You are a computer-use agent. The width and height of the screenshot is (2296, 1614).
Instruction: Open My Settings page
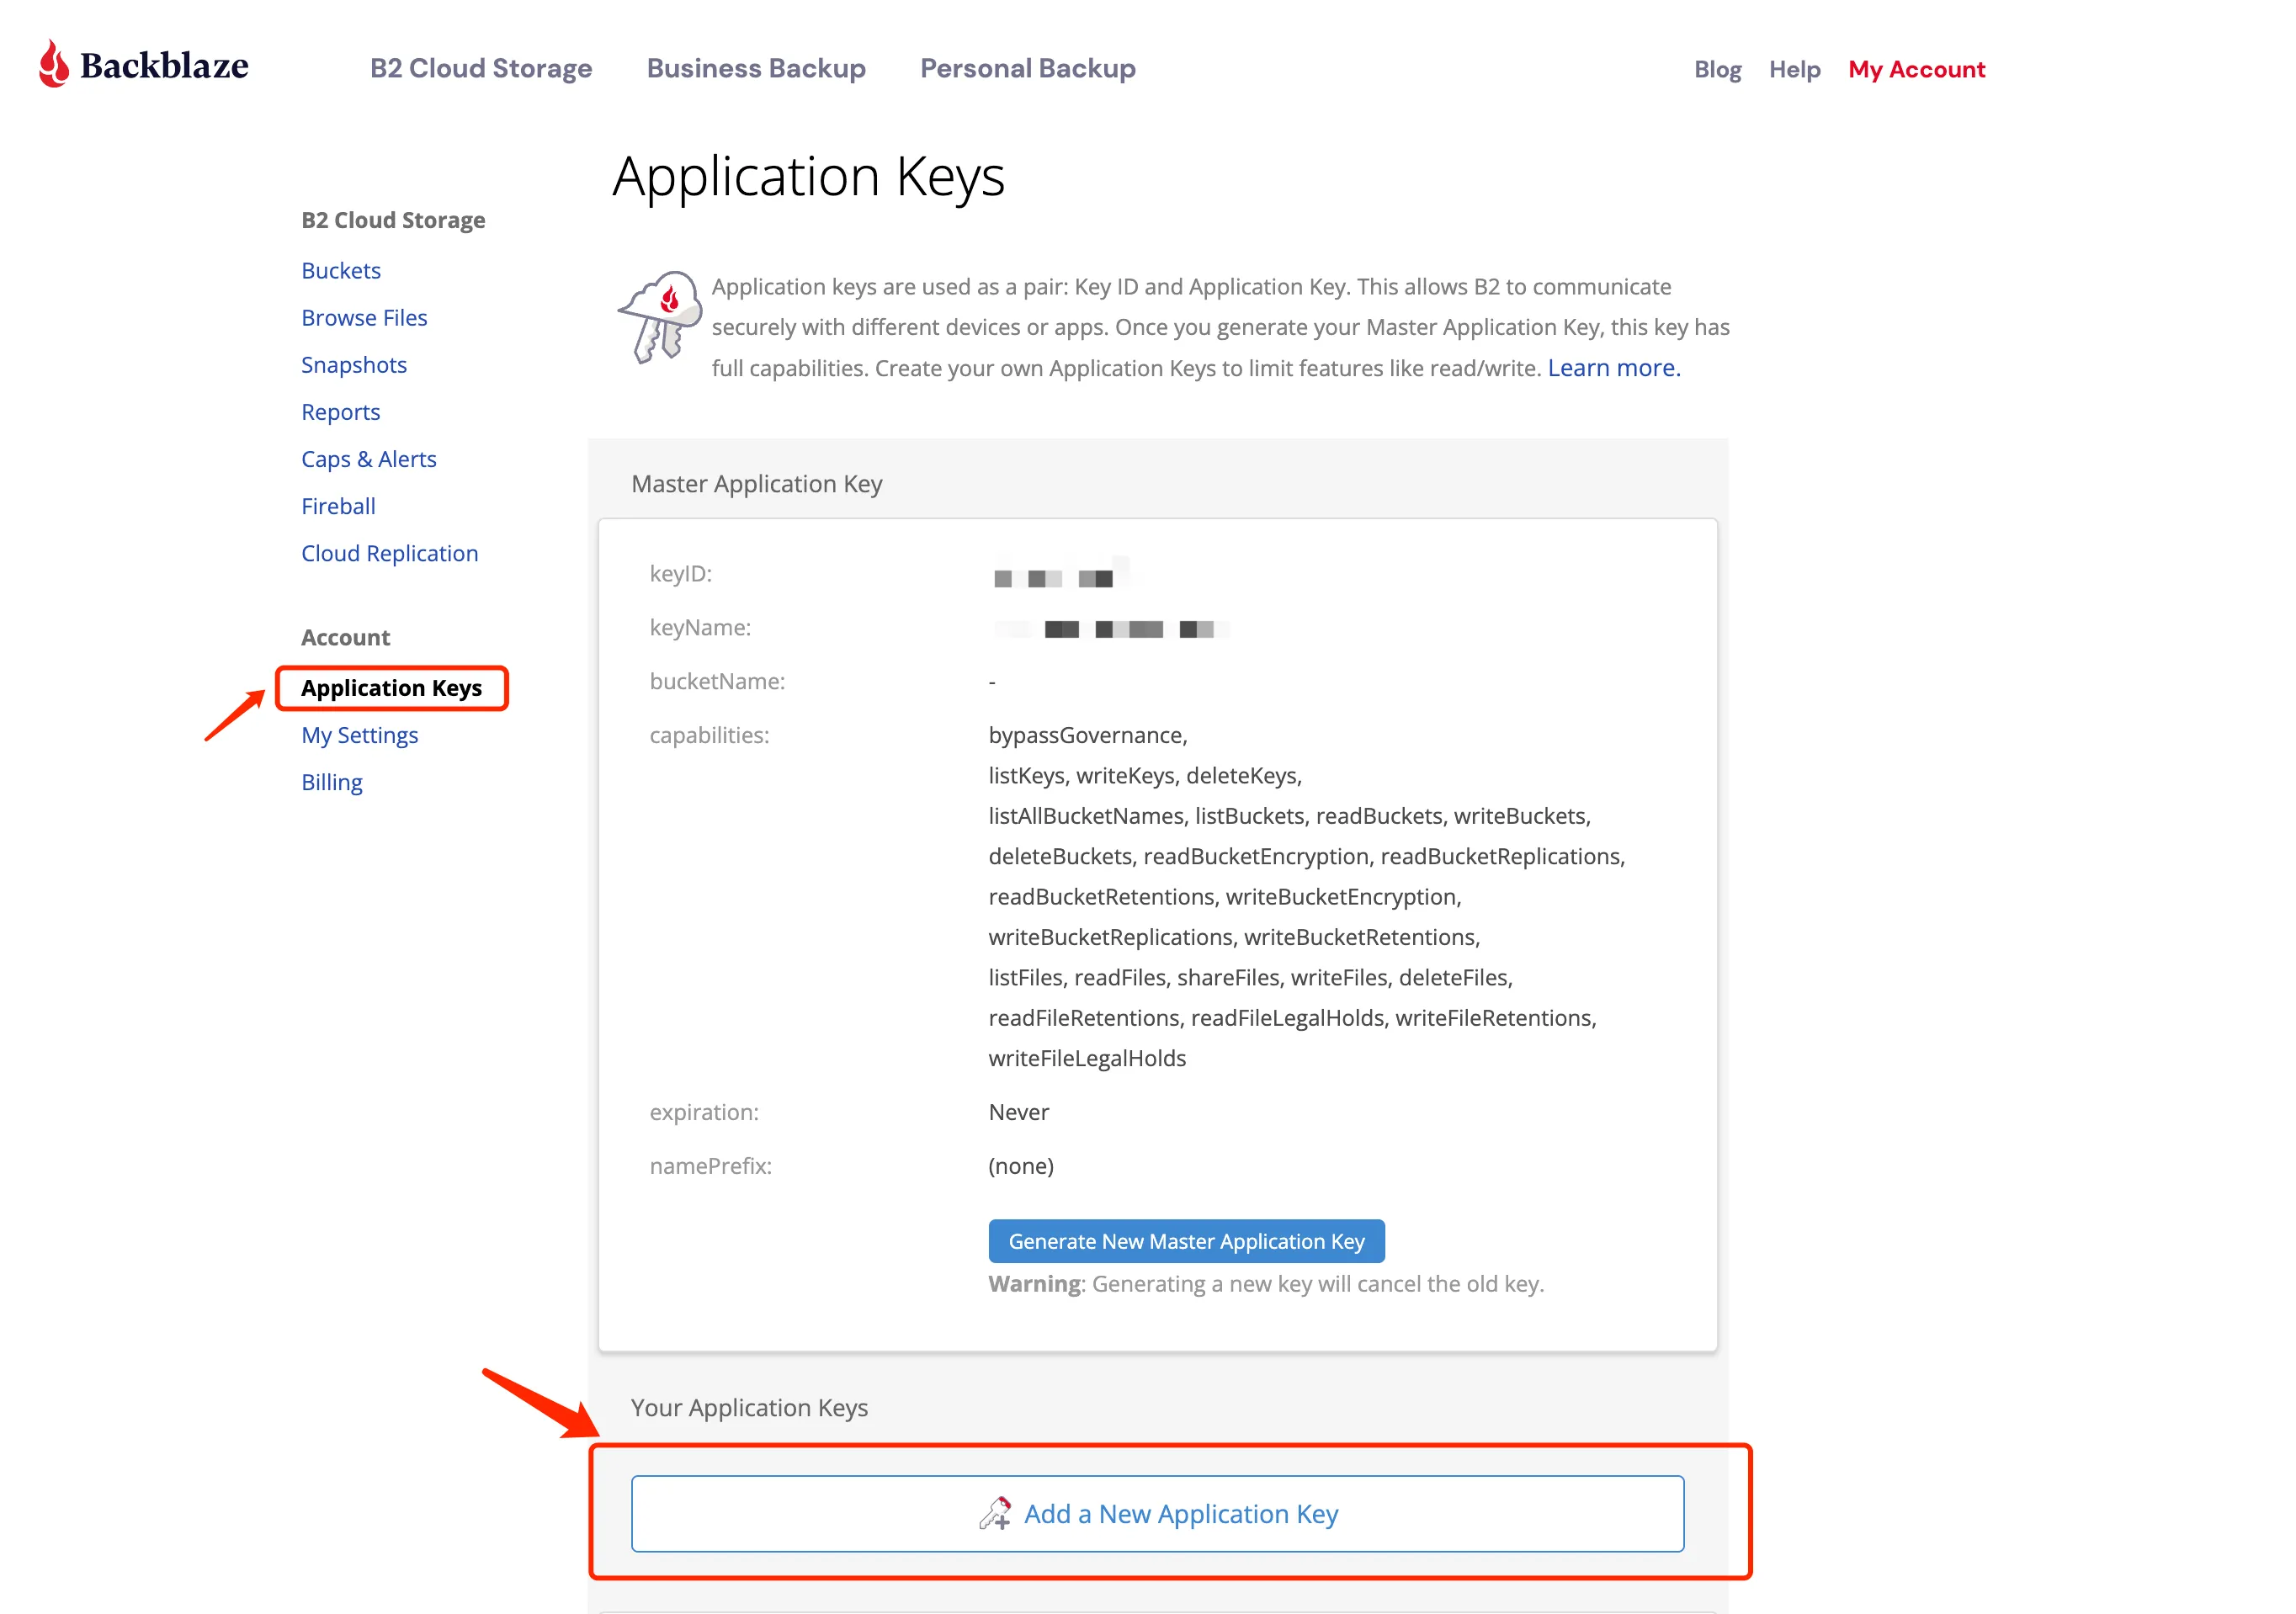click(x=360, y=734)
